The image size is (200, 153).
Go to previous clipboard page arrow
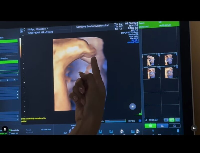[x=146, y=120]
